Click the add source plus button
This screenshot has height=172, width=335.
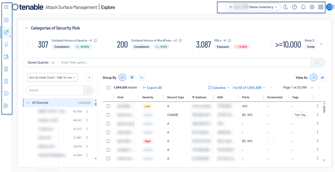(x=89, y=77)
